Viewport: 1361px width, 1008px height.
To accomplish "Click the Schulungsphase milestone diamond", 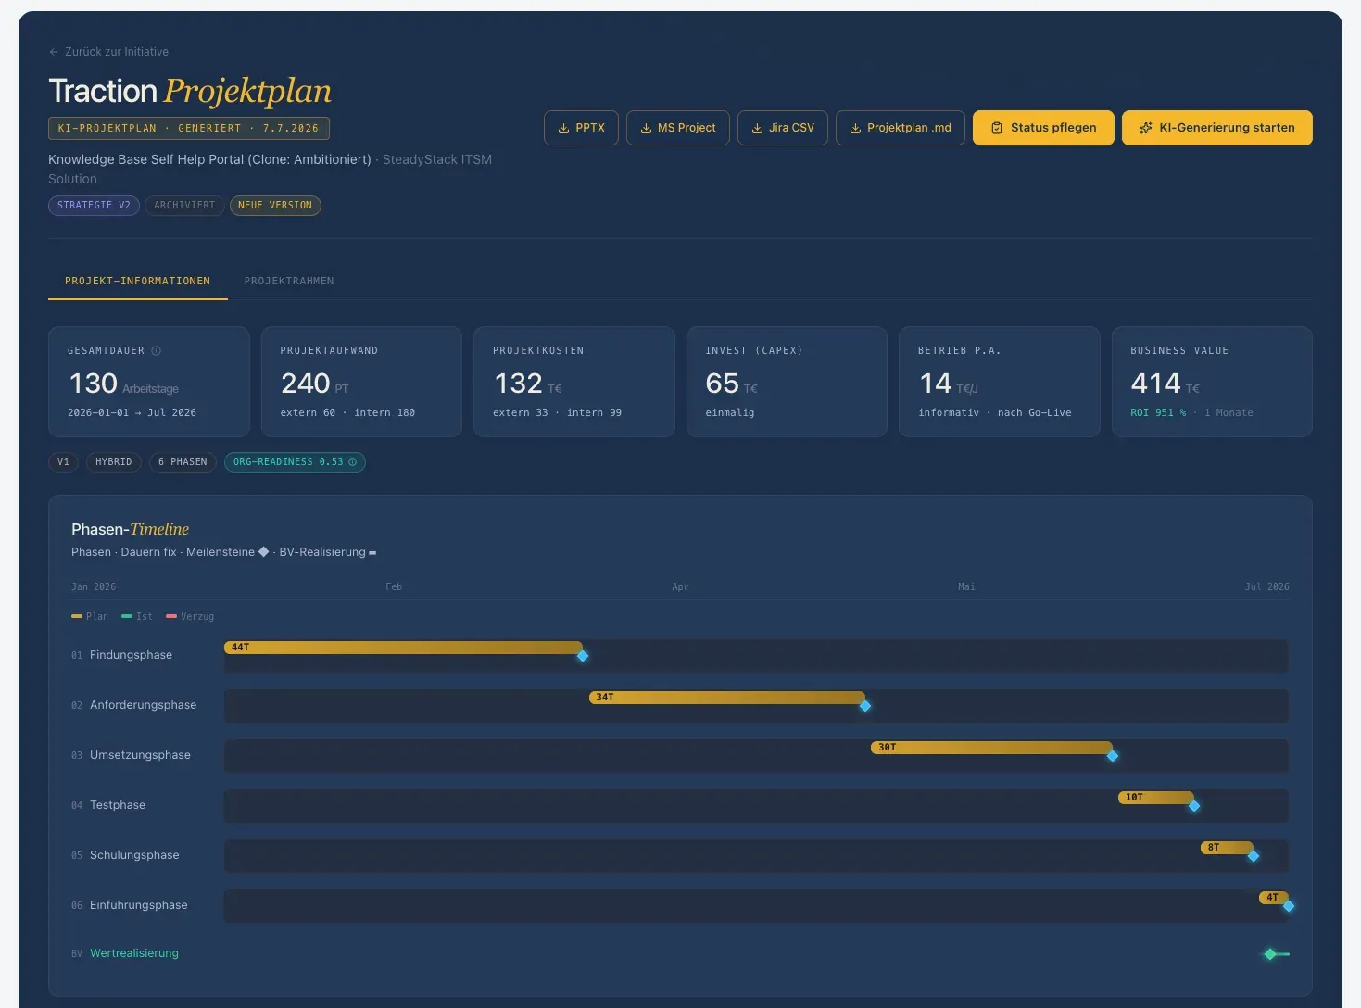I will [x=1254, y=856].
